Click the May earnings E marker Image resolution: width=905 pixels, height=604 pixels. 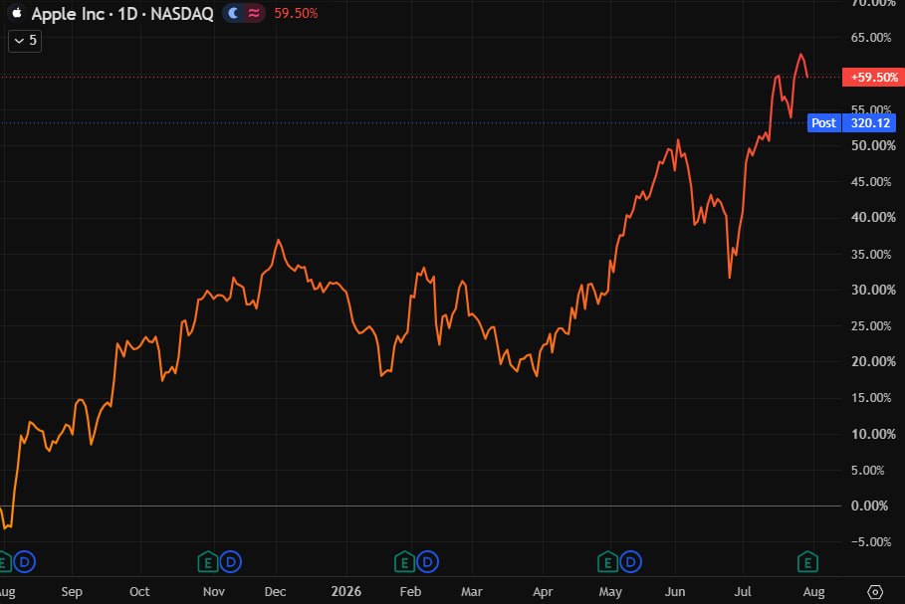607,562
